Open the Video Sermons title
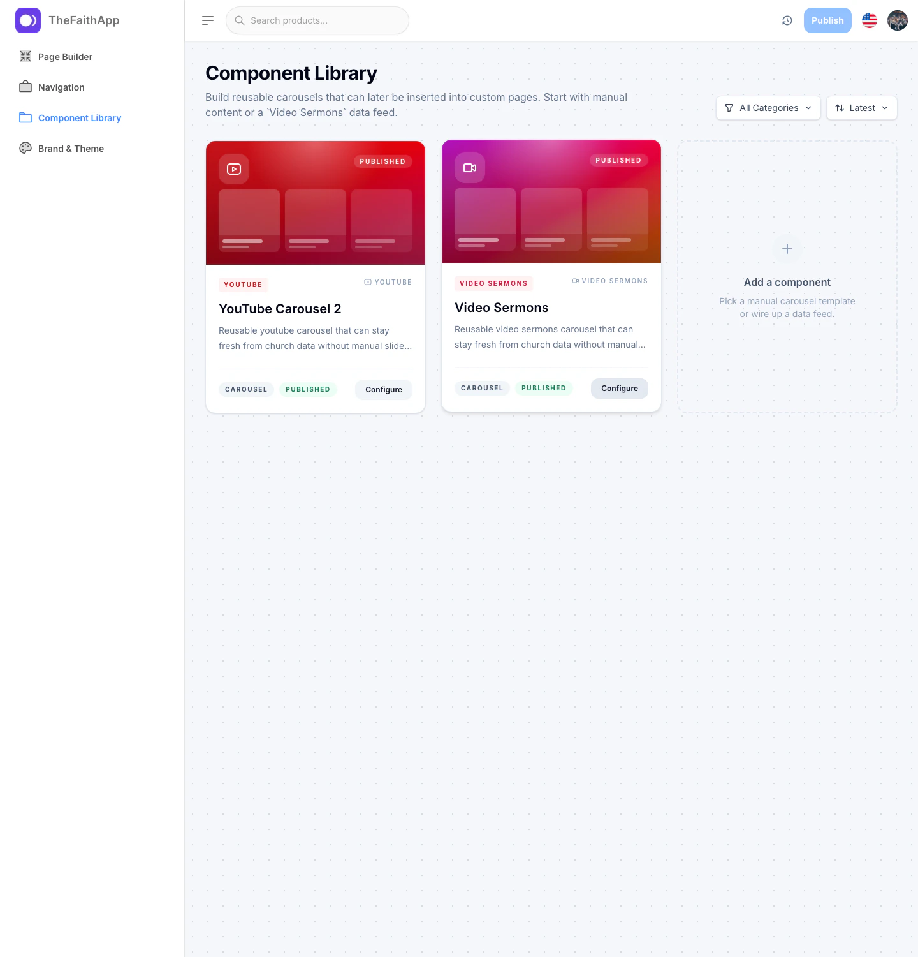The image size is (918, 957). pyautogui.click(x=502, y=308)
